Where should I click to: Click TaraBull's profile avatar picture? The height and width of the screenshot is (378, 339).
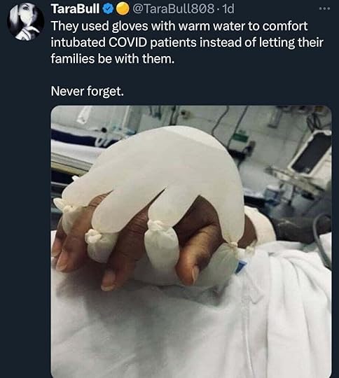26,22
